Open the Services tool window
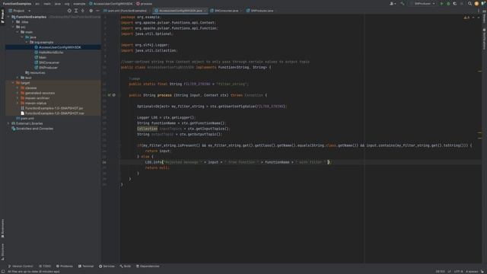This screenshot has width=487, height=274. coord(107,266)
